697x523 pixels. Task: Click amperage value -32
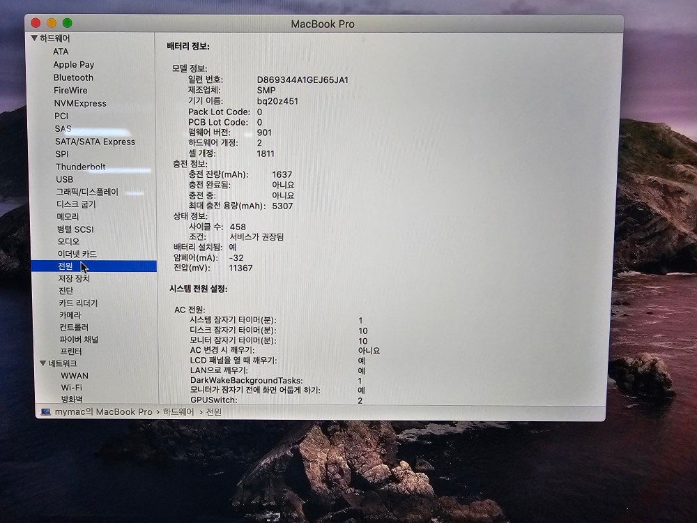tap(236, 258)
